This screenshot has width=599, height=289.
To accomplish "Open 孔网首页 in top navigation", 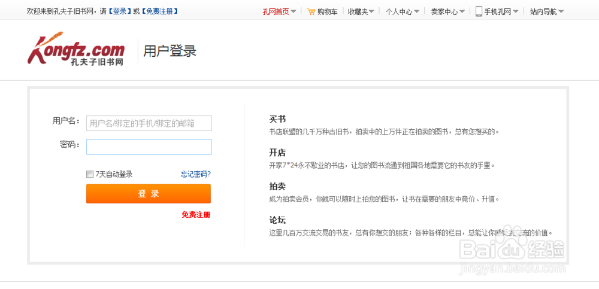I will click(x=276, y=11).
